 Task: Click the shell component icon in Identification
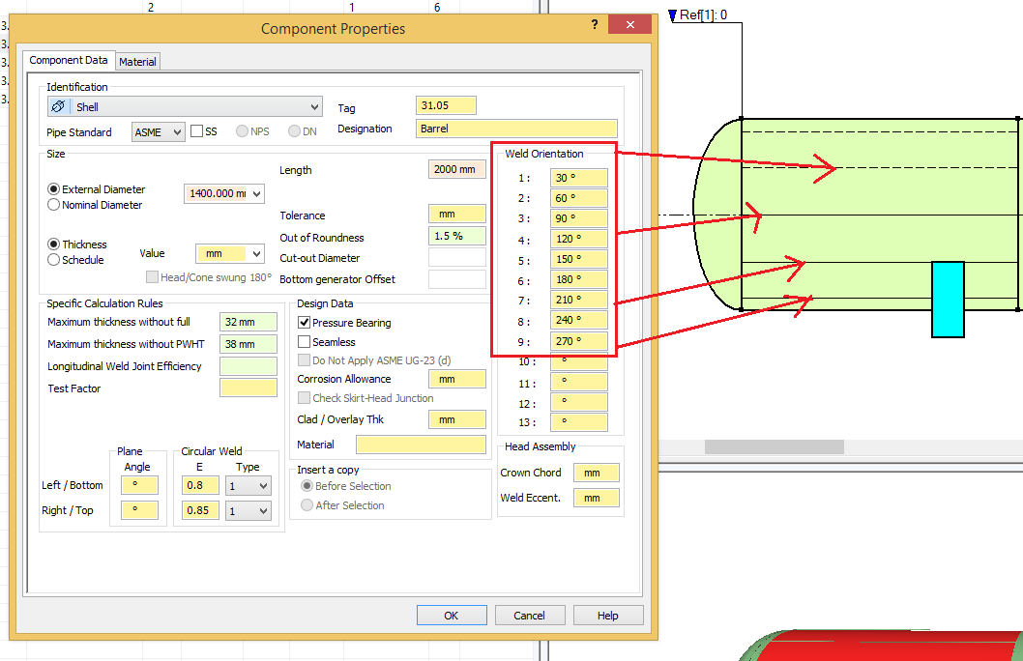click(58, 106)
